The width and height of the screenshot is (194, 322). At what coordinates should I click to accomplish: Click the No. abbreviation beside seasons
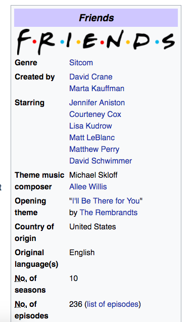(x=21, y=278)
